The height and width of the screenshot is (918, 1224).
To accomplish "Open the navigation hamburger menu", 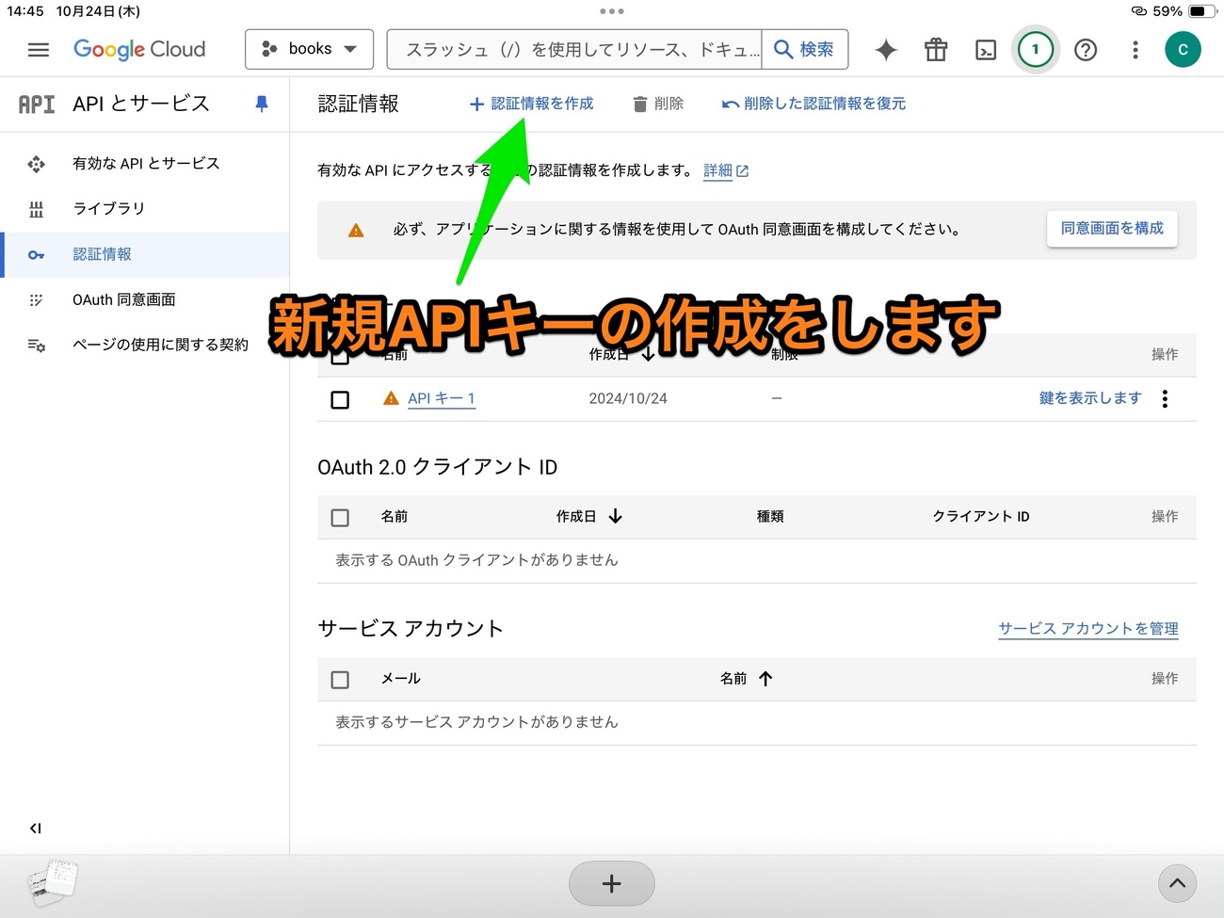I will [38, 49].
